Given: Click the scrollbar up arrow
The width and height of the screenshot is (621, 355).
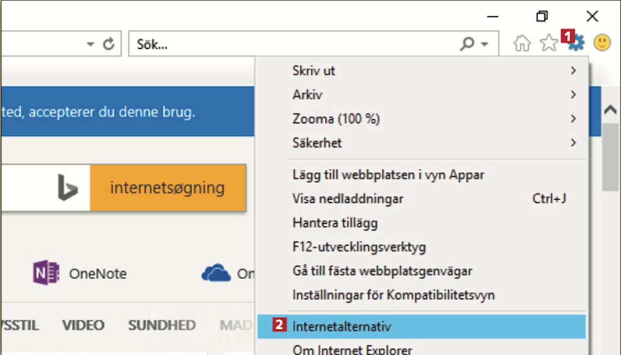Looking at the screenshot, I should tap(610, 110).
